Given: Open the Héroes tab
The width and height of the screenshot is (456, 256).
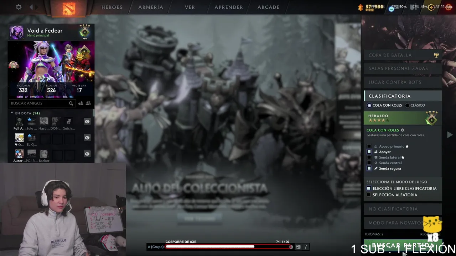Looking at the screenshot, I should point(112,7).
